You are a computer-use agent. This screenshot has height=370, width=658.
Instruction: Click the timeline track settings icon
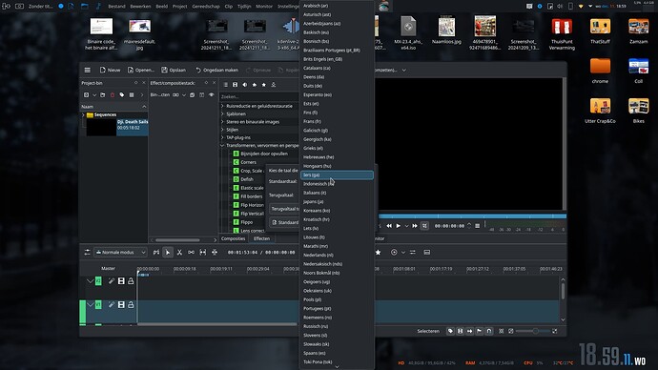[x=88, y=252]
